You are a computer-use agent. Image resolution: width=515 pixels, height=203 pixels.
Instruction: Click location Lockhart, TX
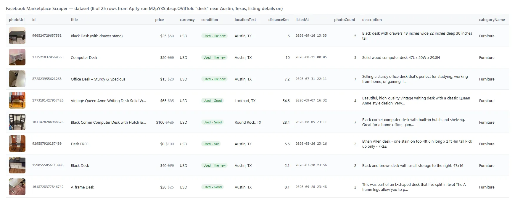coord(245,101)
